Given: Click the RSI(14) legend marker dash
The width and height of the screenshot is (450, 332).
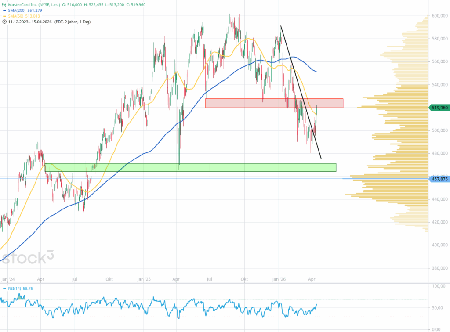Looking at the screenshot, I should [x=4, y=289].
